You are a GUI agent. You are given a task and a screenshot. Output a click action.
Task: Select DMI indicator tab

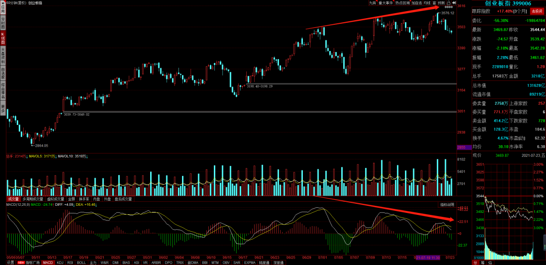(x=116, y=262)
